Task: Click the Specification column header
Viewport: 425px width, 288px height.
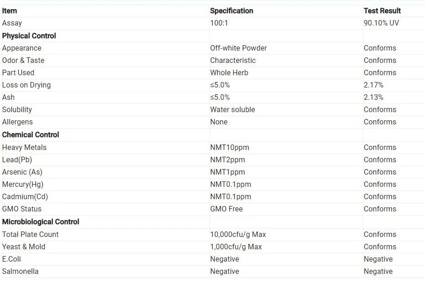Action: [x=231, y=10]
